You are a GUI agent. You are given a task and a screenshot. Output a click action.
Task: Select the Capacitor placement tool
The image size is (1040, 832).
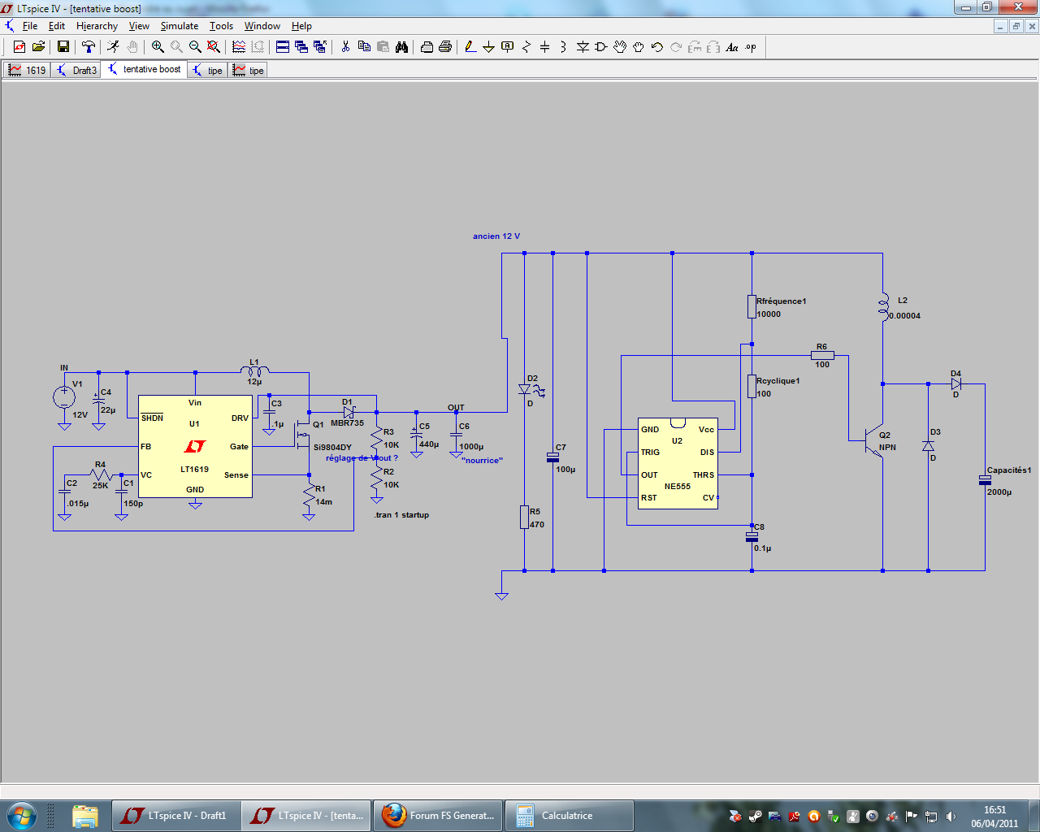click(x=544, y=47)
